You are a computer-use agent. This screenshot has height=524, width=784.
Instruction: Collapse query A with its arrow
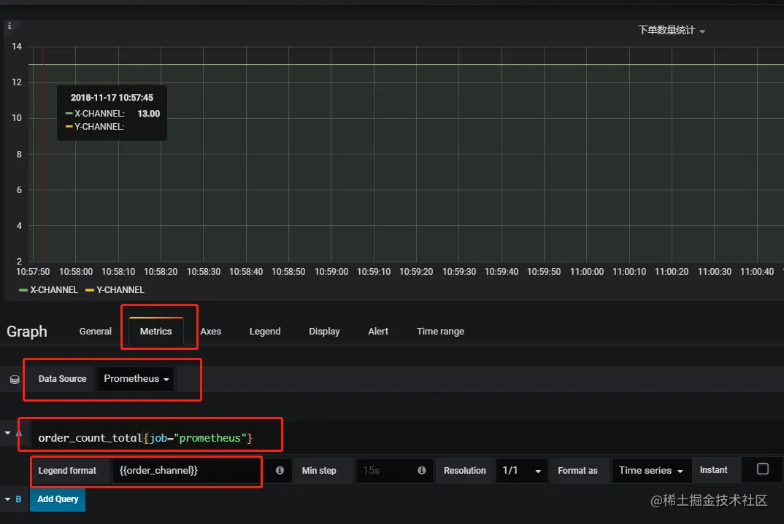pos(7,433)
